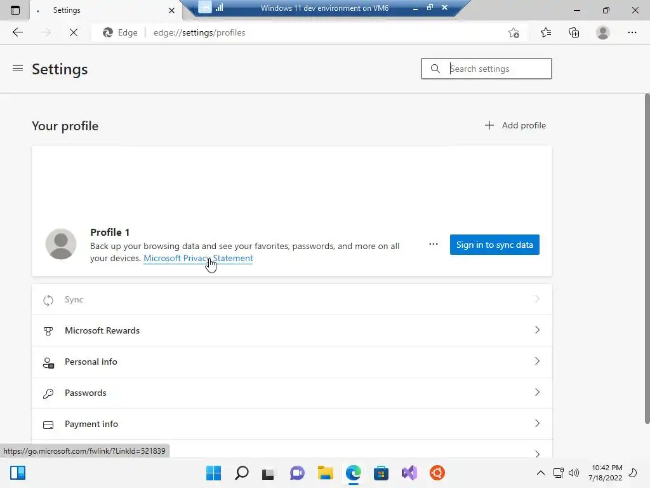650x488 pixels.
Task: Open Ubuntu from the taskbar
Action: 437,473
